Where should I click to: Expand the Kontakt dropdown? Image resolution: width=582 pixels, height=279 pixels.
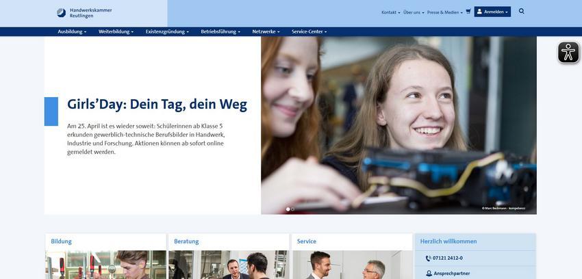(390, 12)
